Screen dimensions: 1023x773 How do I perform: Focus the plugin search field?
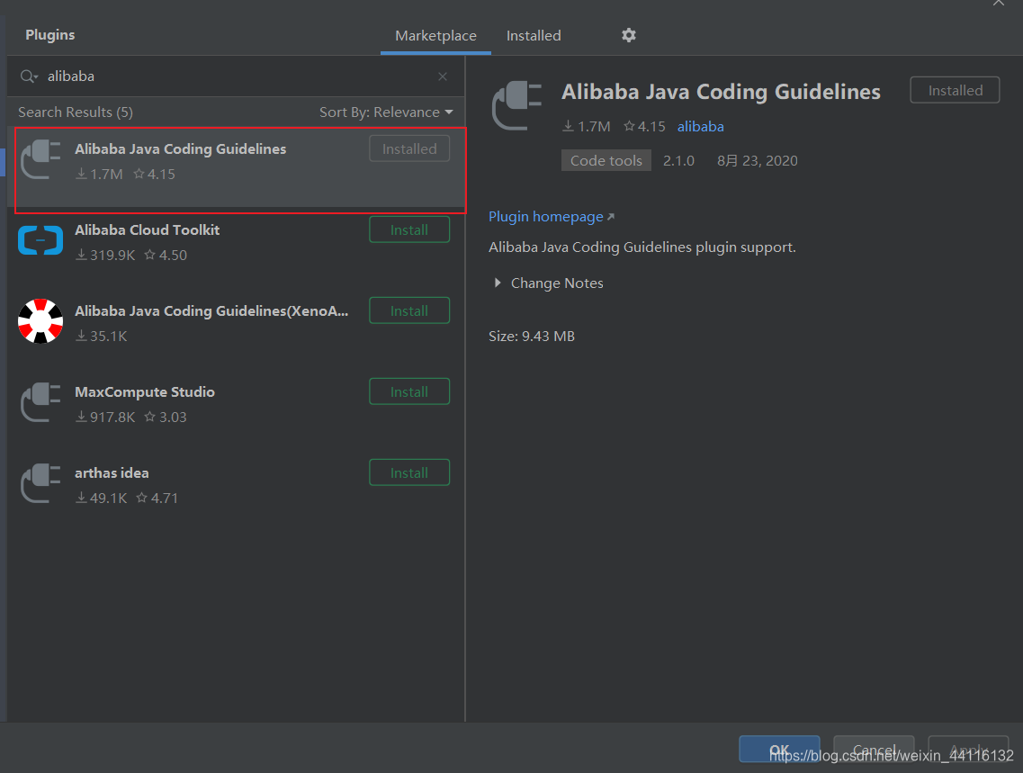point(235,76)
